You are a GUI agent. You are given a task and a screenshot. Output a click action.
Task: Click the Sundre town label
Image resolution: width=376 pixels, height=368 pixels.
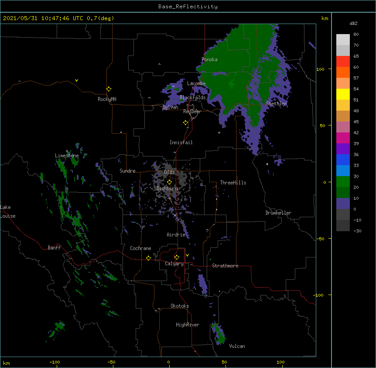click(127, 171)
